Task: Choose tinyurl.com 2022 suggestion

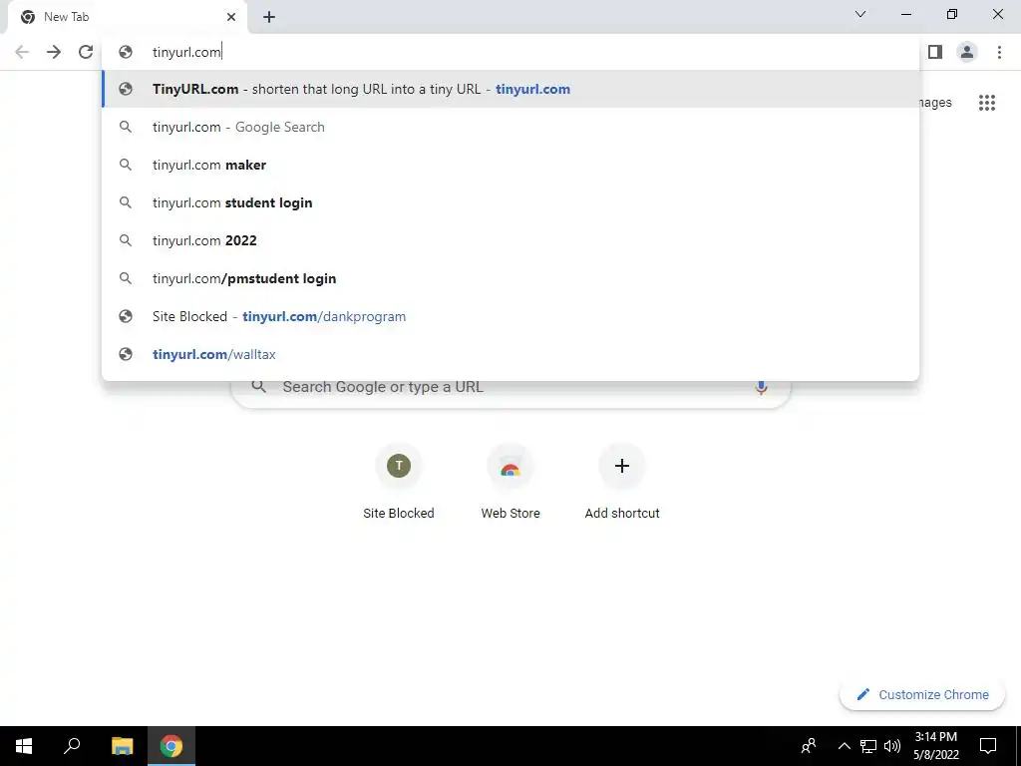Action: click(510, 240)
